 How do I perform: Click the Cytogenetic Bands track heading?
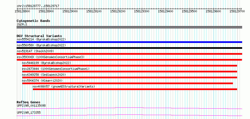(33, 21)
